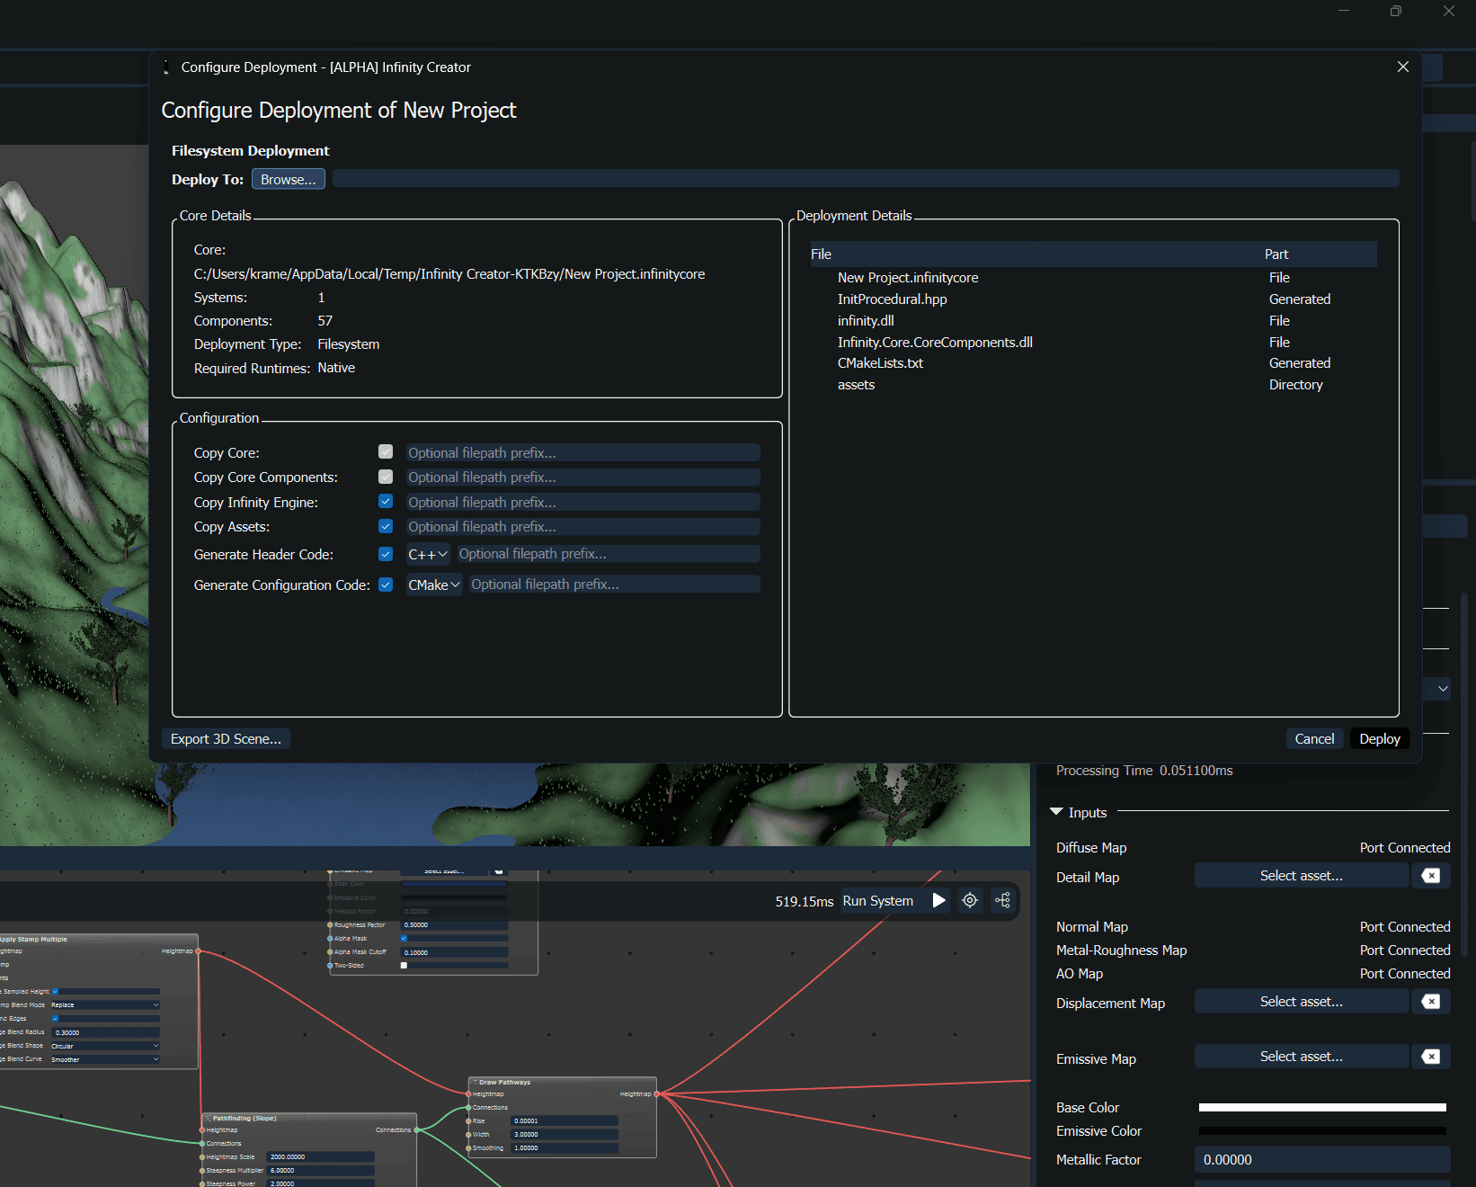Image resolution: width=1476 pixels, height=1187 pixels.
Task: Disable Generate Header Code checkbox
Action: pos(386,554)
